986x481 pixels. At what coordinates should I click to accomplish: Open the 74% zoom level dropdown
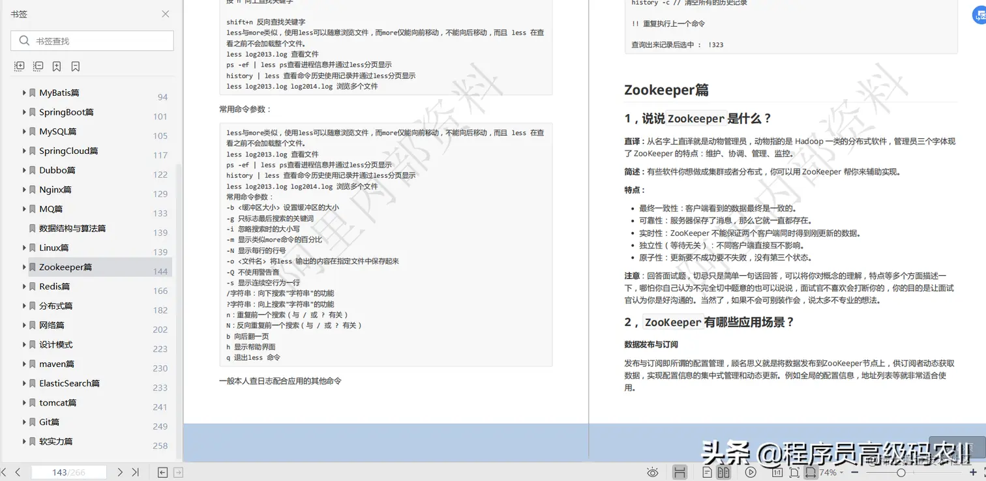point(829,472)
